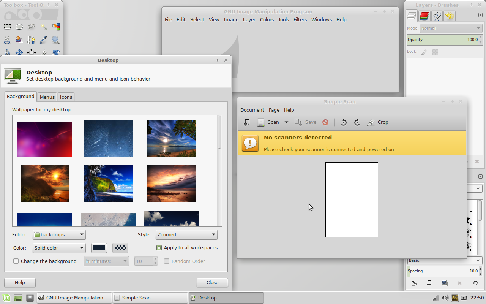
Task: Expand the Scan options arrow in Simple Scan
Action: (287, 122)
